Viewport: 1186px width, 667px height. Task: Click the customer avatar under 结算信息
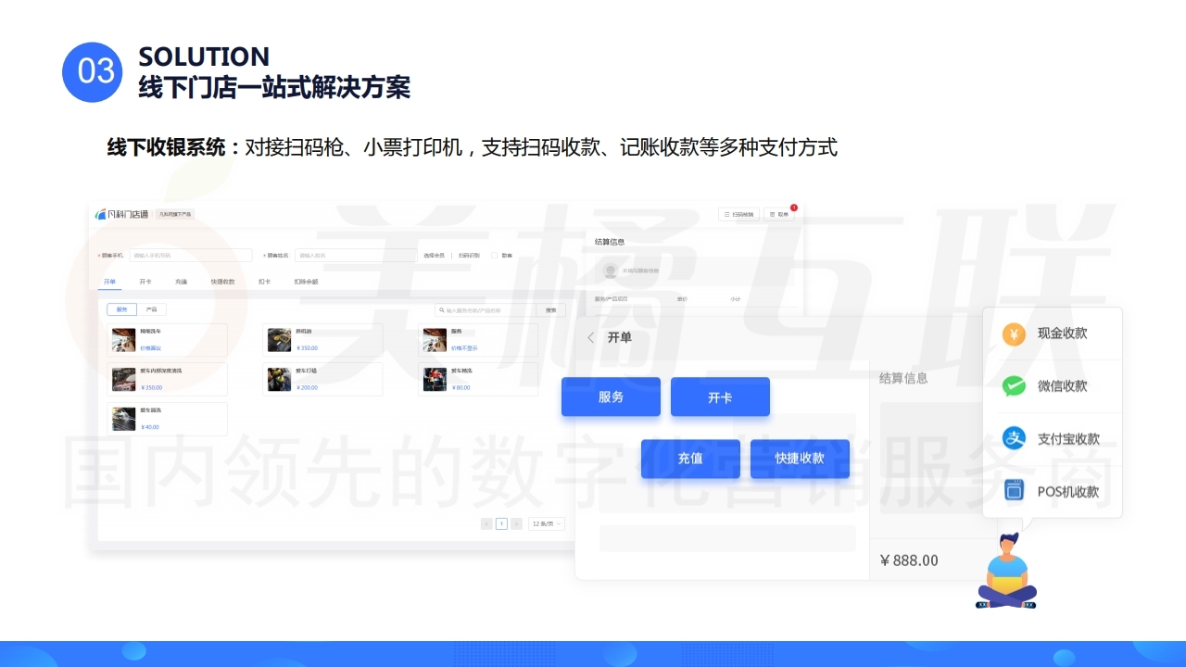611,271
